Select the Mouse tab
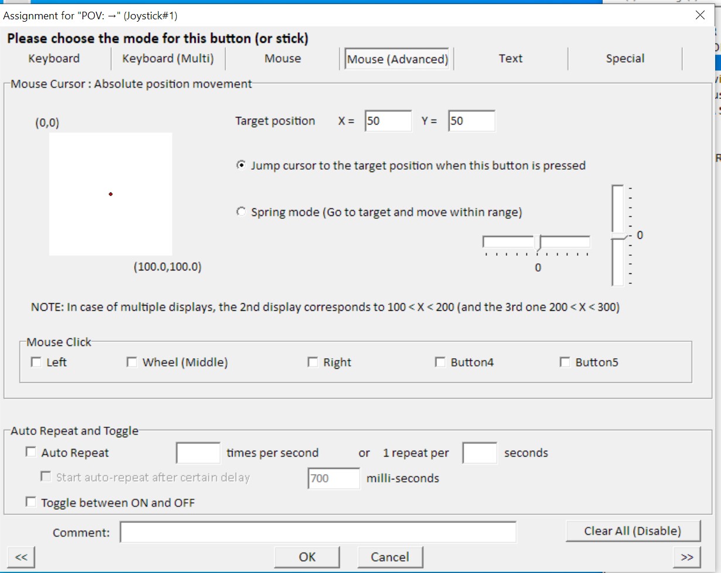Image resolution: width=721 pixels, height=573 pixels. click(282, 59)
